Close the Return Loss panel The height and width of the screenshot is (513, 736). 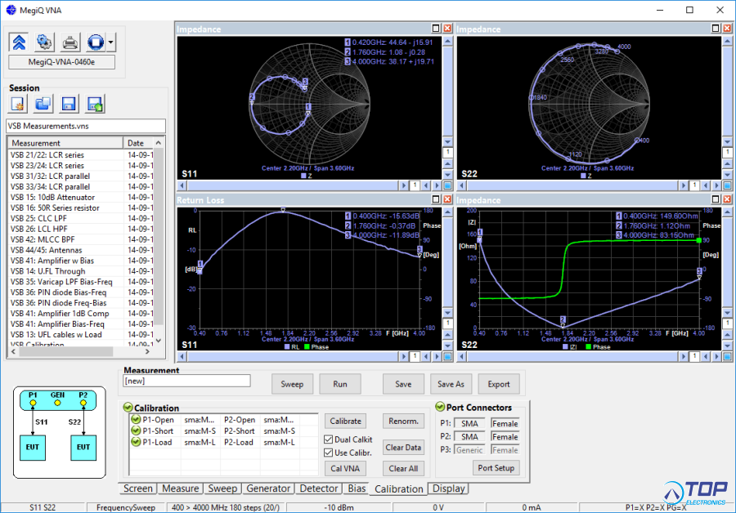pyautogui.click(x=447, y=199)
